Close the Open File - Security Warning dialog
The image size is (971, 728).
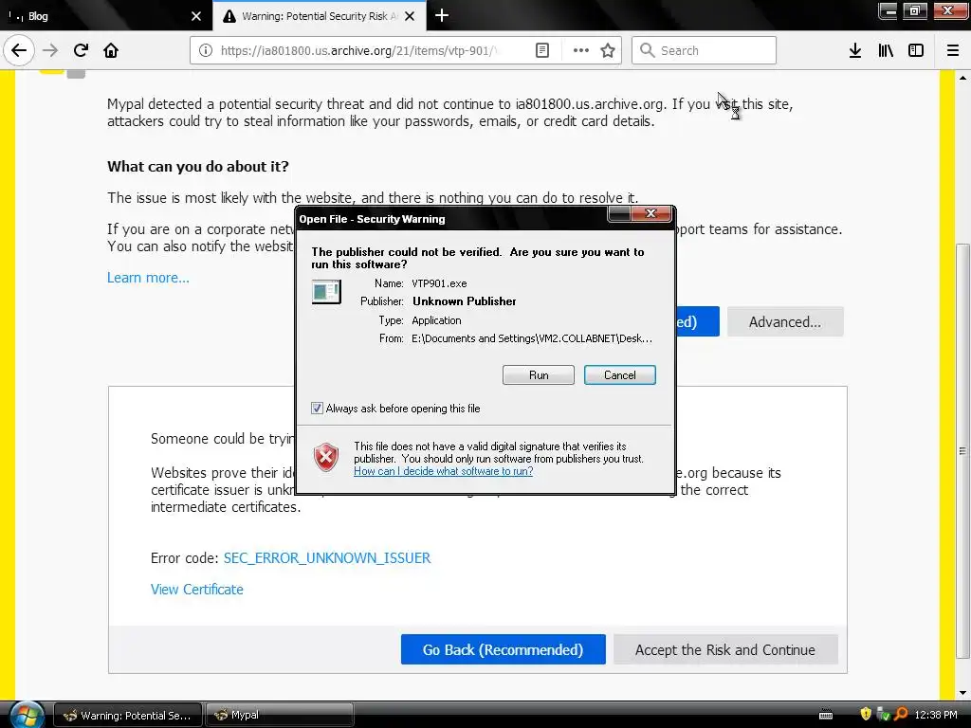click(x=650, y=213)
